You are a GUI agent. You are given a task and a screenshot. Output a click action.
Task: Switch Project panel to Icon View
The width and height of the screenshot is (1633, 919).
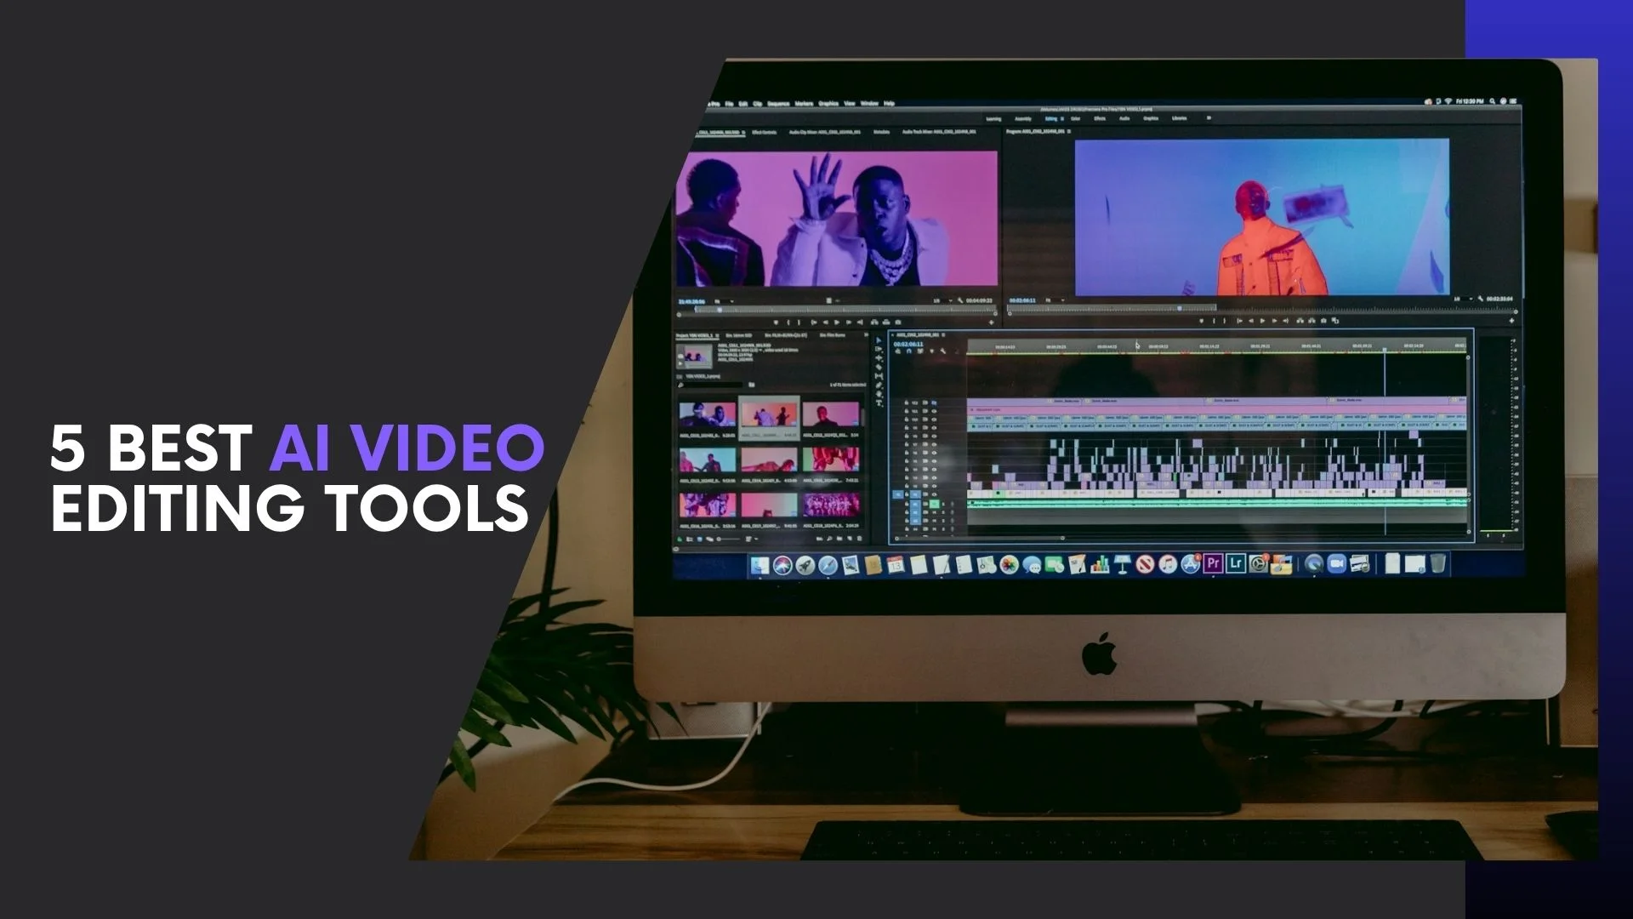[x=700, y=539]
